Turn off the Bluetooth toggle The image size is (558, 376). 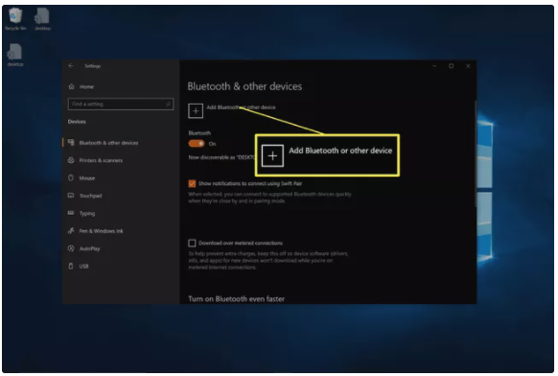tap(197, 144)
